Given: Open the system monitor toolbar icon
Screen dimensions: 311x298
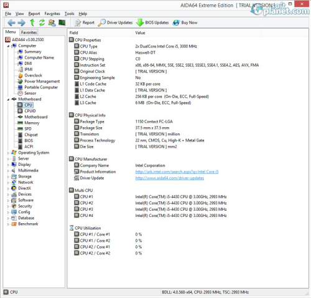Looking at the screenshot, I should [62, 22].
